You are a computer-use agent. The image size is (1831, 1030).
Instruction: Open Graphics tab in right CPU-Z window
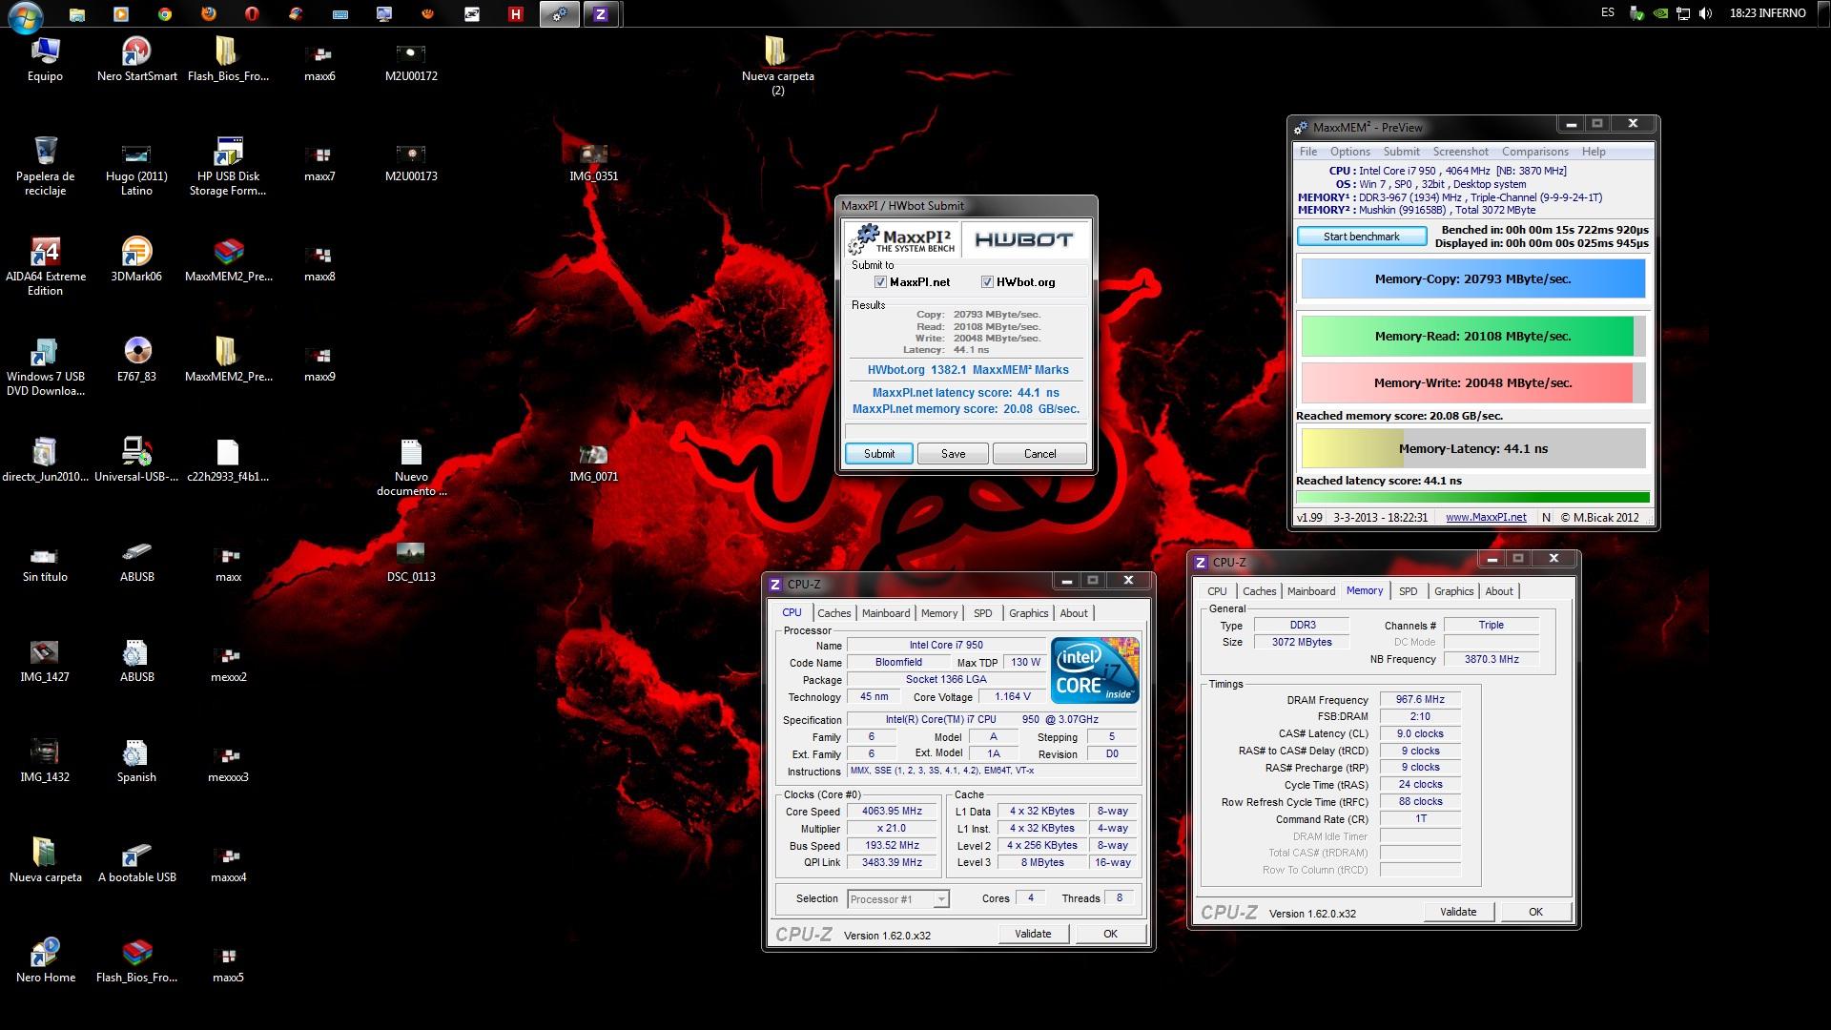tap(1453, 591)
